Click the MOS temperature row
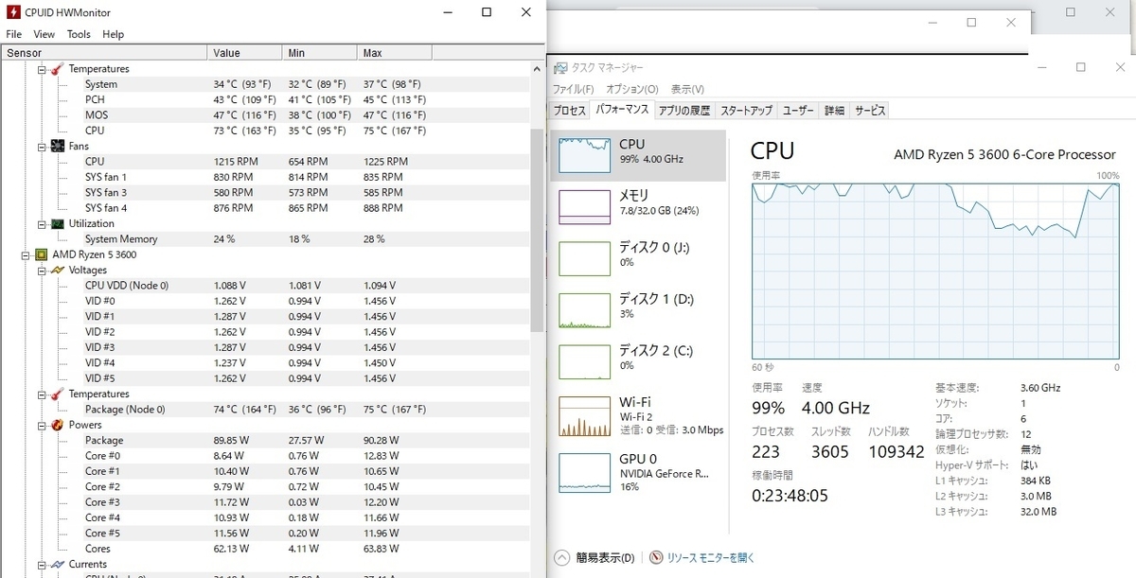 click(x=265, y=115)
